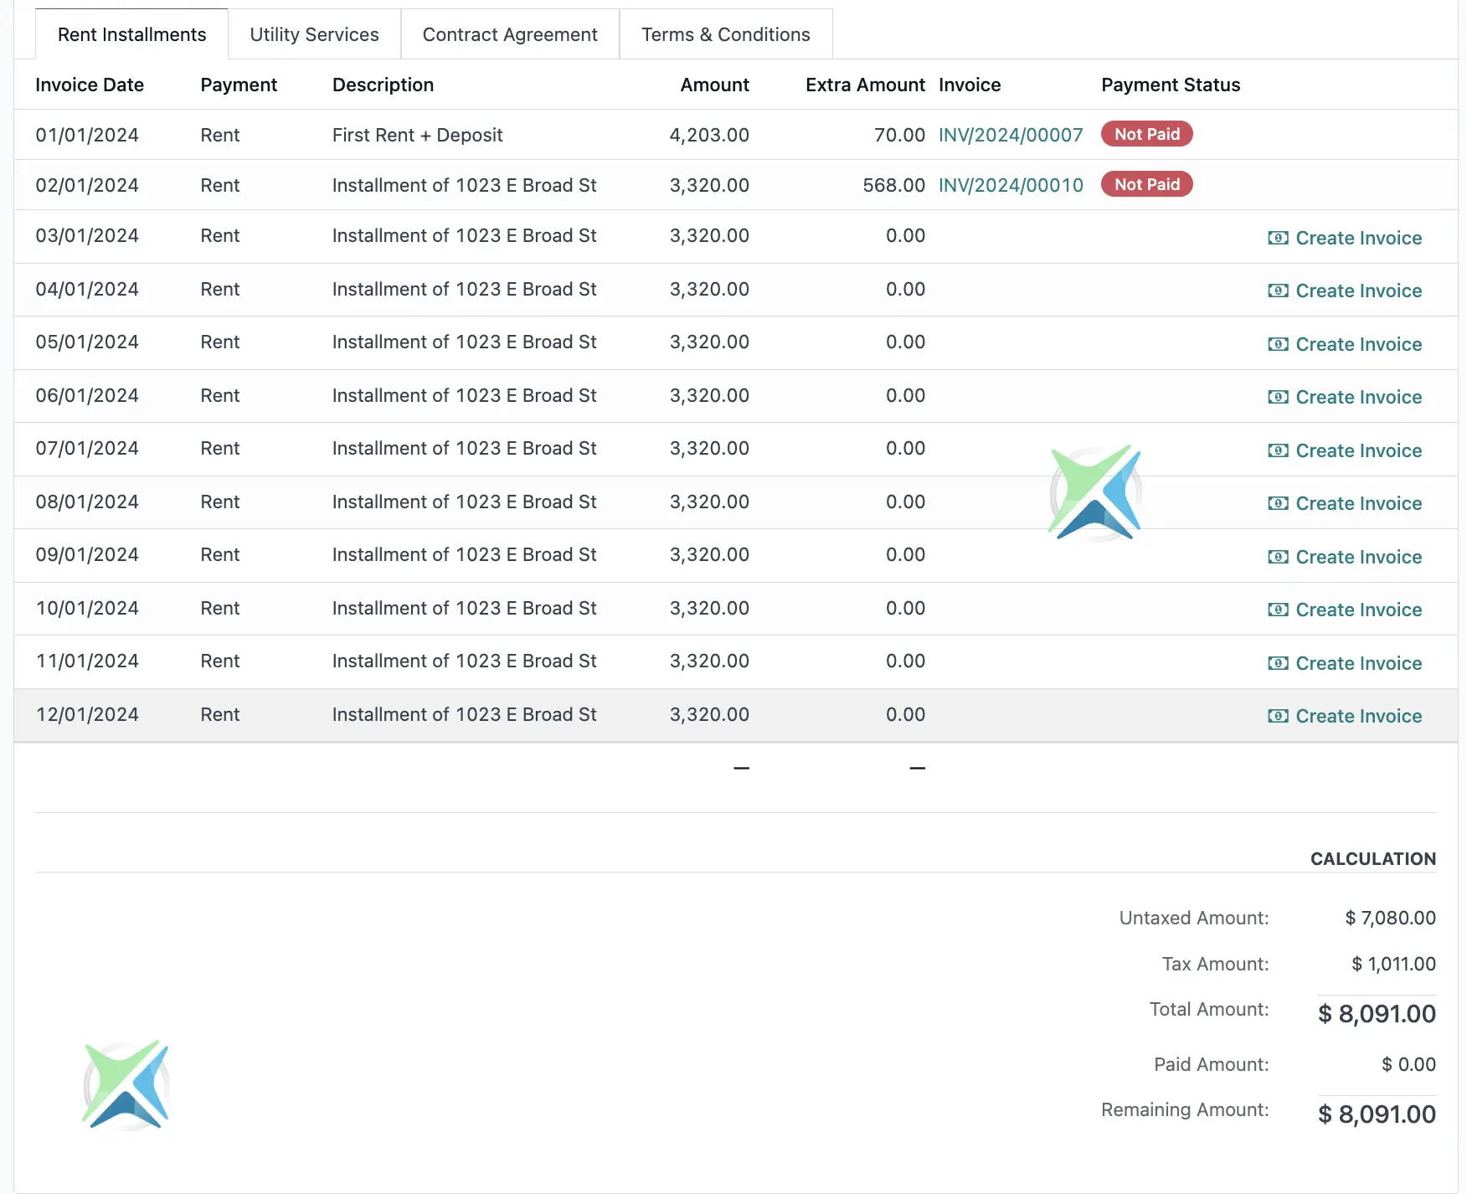Viewport: 1467px width, 1194px height.
Task: Sort by Payment Status column header
Action: point(1171,85)
